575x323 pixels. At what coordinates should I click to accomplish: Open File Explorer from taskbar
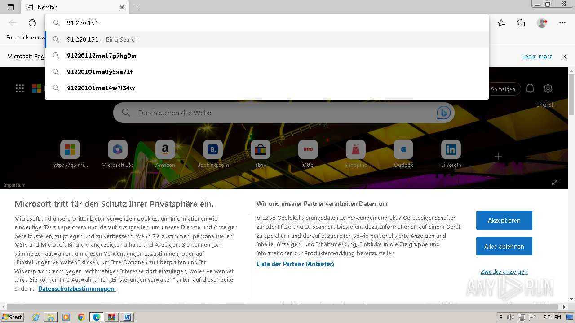tap(51, 317)
